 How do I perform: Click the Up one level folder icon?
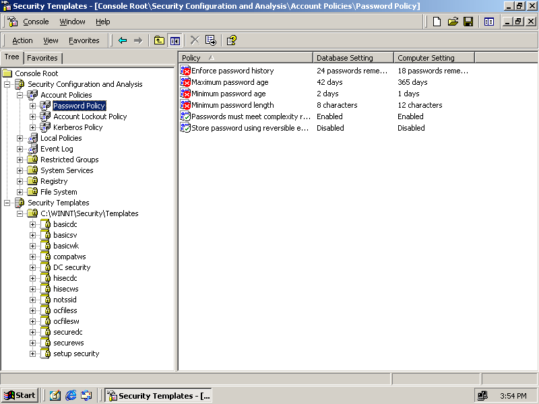pyautogui.click(x=159, y=40)
